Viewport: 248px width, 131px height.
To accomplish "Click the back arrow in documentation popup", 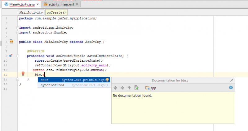I will point(116,88).
